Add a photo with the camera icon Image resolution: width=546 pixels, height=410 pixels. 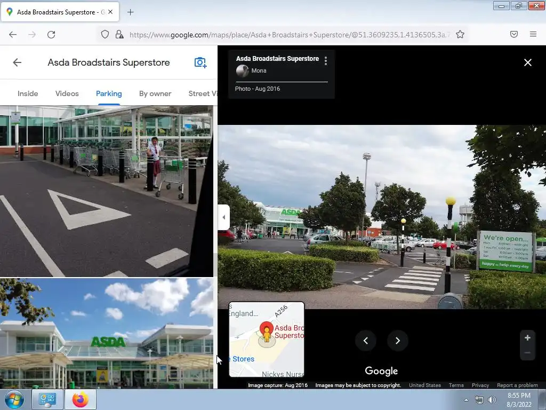click(x=200, y=62)
